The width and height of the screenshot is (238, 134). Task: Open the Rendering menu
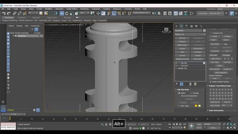pyautogui.click(x=84, y=9)
